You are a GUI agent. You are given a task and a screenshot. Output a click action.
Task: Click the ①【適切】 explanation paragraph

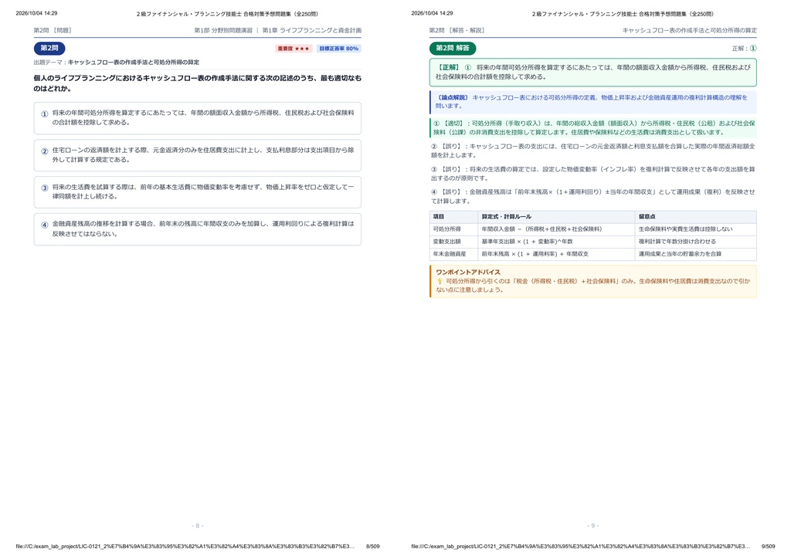[592, 128]
